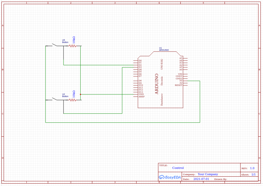The height and width of the screenshot is (186, 263).
Task: Select the resistor symbol next to U2 Button
Action: pos(73,100)
